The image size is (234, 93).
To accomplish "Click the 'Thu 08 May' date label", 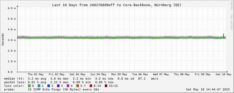I will pos(182,74).
